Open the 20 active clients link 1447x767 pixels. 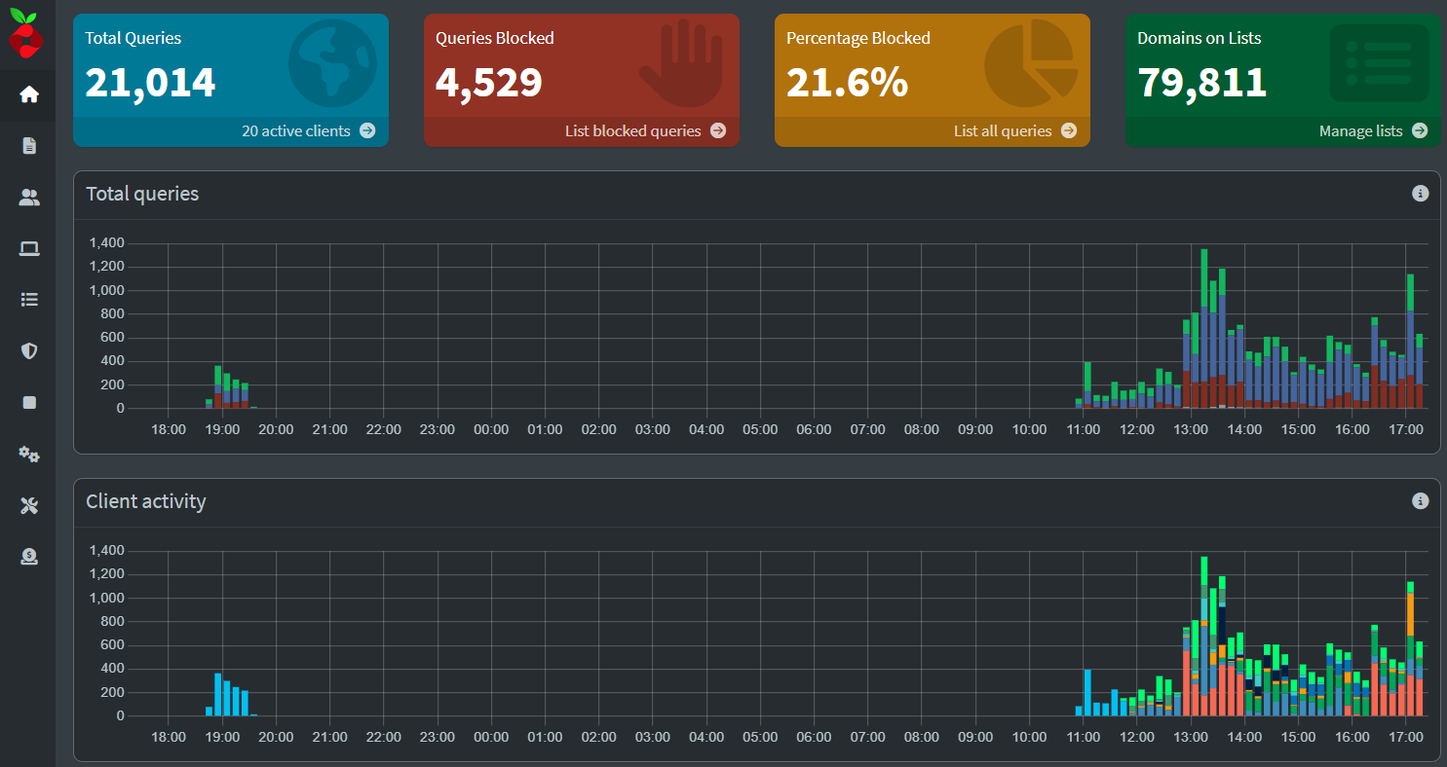tap(308, 130)
